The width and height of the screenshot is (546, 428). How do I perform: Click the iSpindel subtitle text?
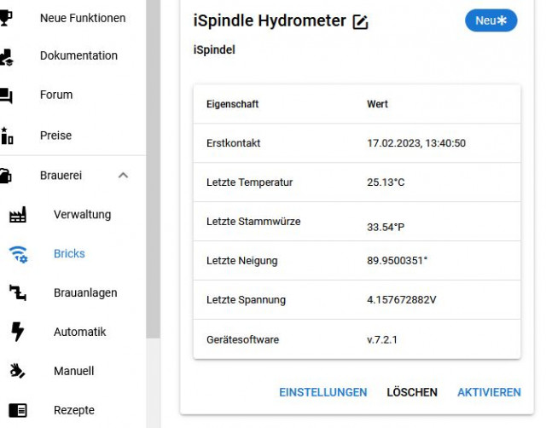(214, 49)
